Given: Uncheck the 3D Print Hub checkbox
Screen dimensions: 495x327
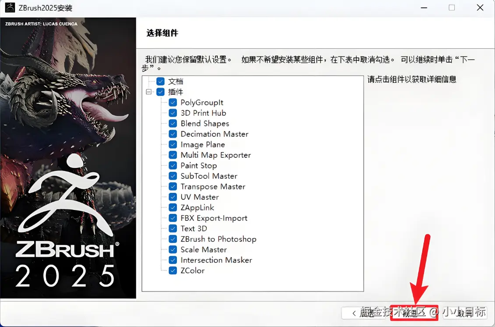Looking at the screenshot, I should [173, 113].
